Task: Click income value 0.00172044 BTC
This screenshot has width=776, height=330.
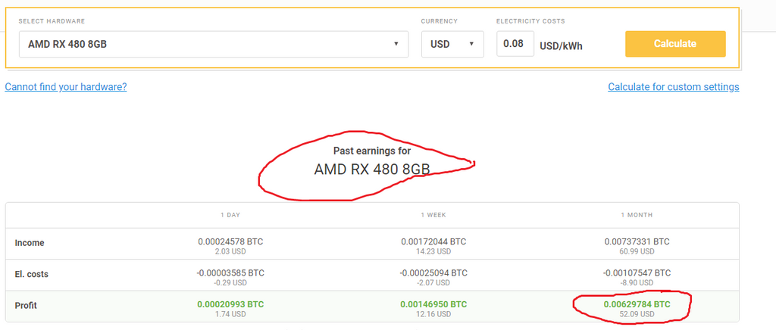Action: click(x=433, y=242)
